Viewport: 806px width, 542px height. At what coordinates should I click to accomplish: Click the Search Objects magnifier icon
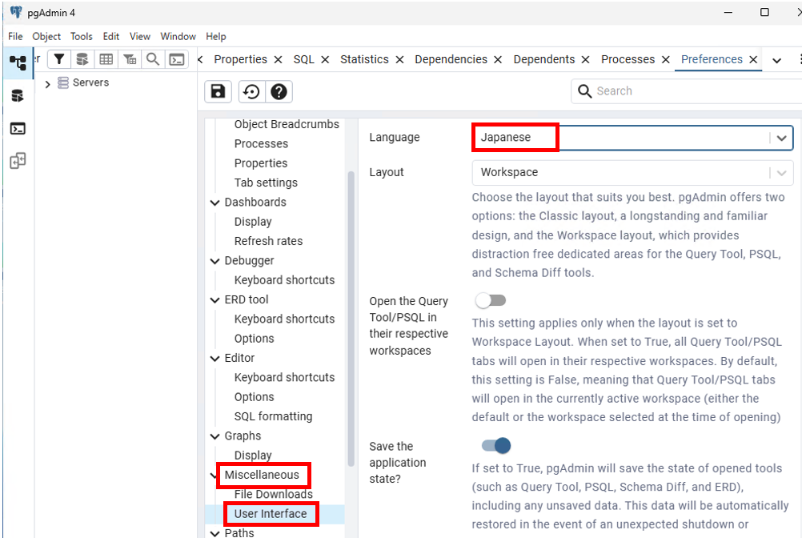point(153,60)
